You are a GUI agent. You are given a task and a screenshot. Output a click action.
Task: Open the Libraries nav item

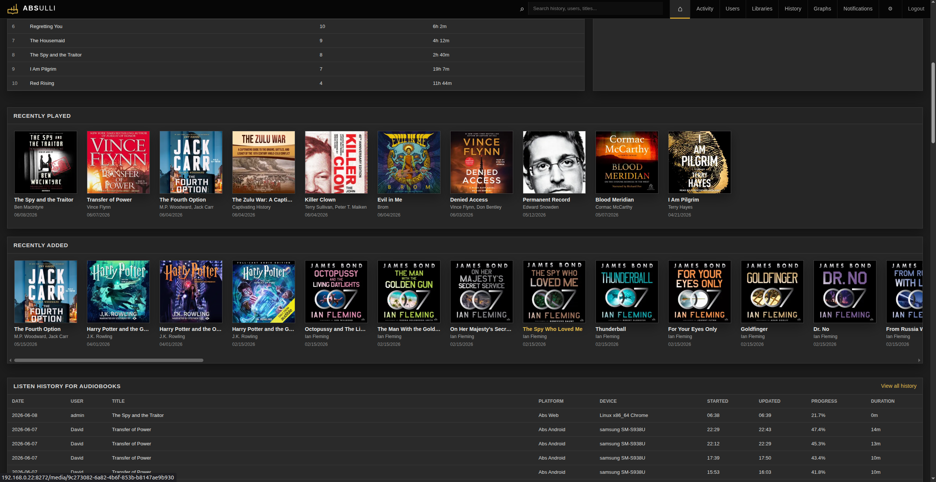click(x=762, y=9)
